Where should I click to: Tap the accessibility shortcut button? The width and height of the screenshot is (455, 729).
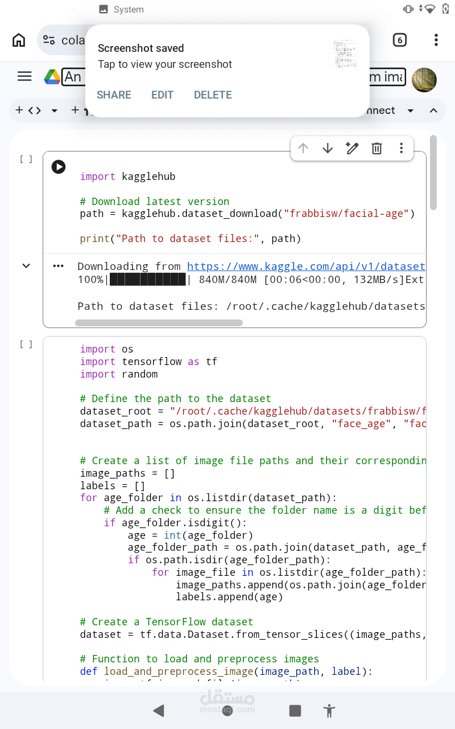coord(329,710)
